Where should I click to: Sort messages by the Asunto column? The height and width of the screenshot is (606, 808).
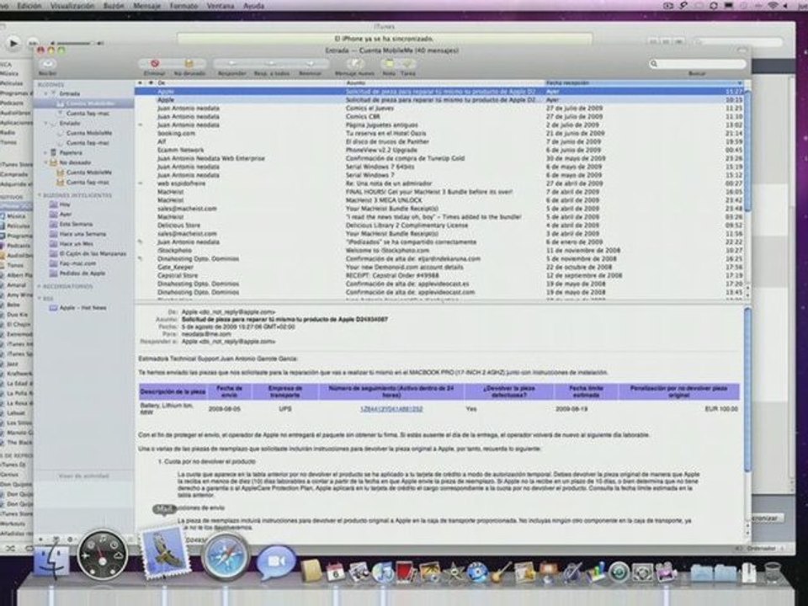(x=444, y=82)
